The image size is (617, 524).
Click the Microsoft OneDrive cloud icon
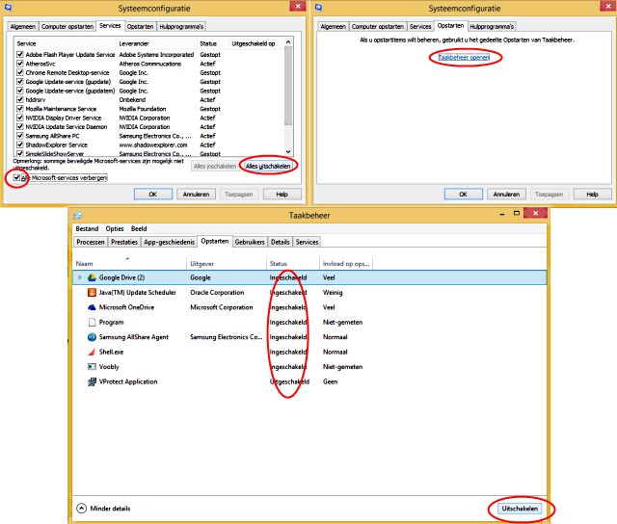click(92, 307)
